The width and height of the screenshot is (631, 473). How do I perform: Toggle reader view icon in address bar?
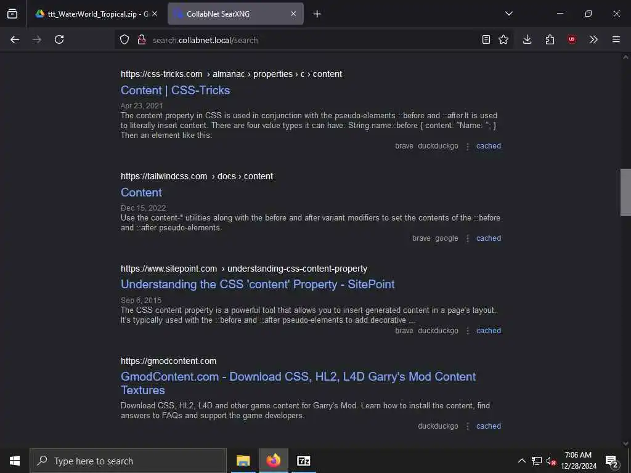click(486, 39)
